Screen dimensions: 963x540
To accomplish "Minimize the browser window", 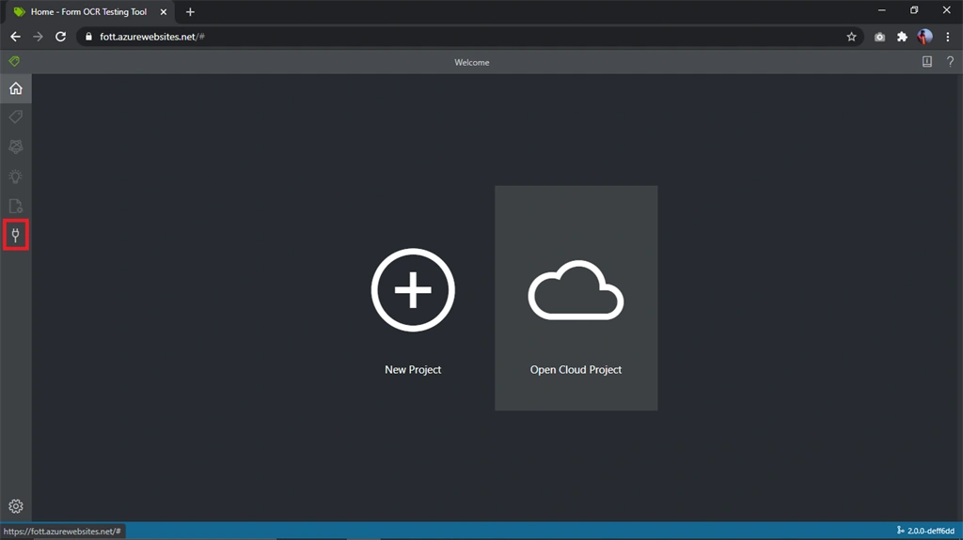I will point(881,9).
